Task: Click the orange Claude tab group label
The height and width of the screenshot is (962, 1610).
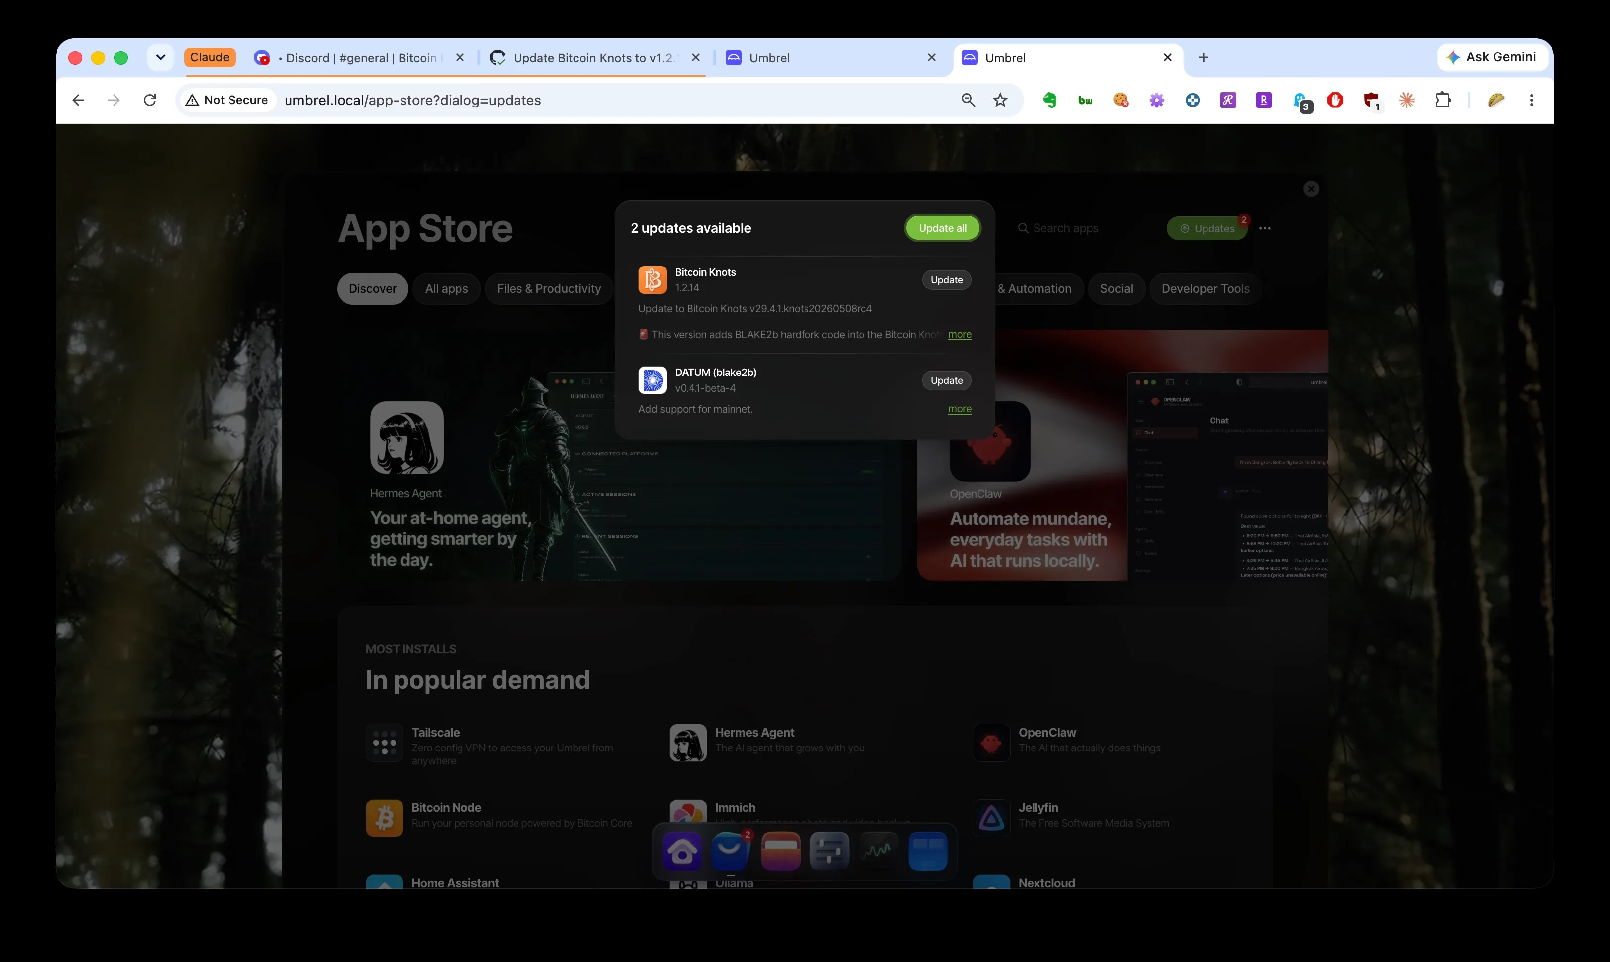Action: 210,57
